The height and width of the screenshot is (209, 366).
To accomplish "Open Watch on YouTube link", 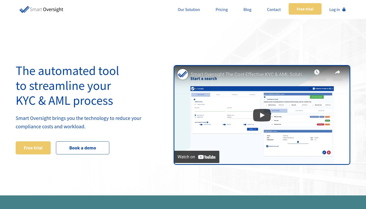I will (x=197, y=157).
